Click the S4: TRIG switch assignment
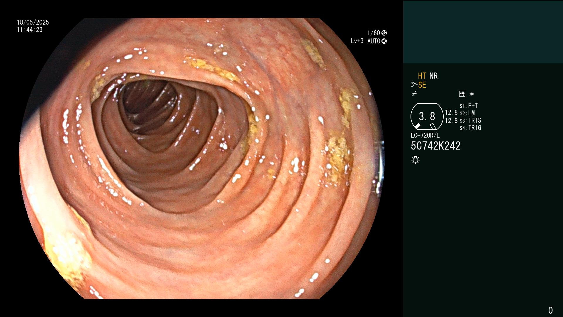 pyautogui.click(x=470, y=128)
